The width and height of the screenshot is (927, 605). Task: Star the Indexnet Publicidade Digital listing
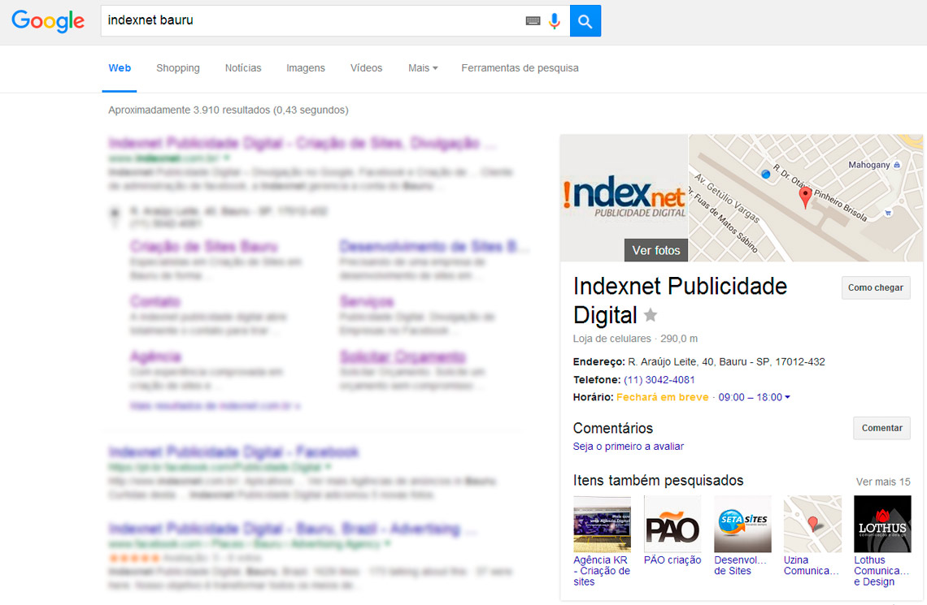651,315
